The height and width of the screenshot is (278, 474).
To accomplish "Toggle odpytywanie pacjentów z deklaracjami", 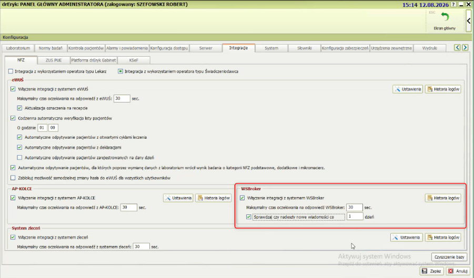I will [19, 147].
